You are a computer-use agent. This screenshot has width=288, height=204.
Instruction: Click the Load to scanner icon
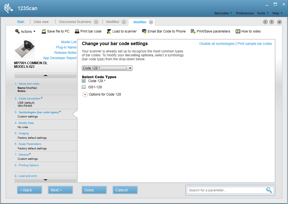tap(109, 31)
